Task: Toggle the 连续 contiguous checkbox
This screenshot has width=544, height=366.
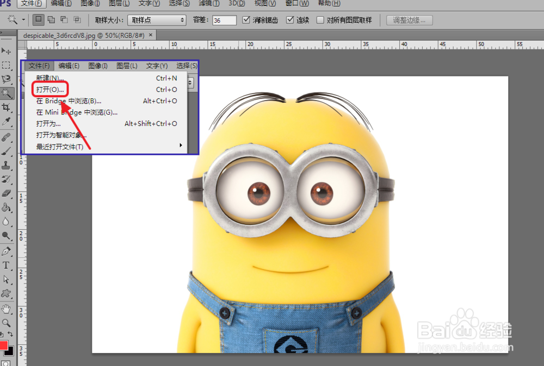Action: [x=290, y=20]
